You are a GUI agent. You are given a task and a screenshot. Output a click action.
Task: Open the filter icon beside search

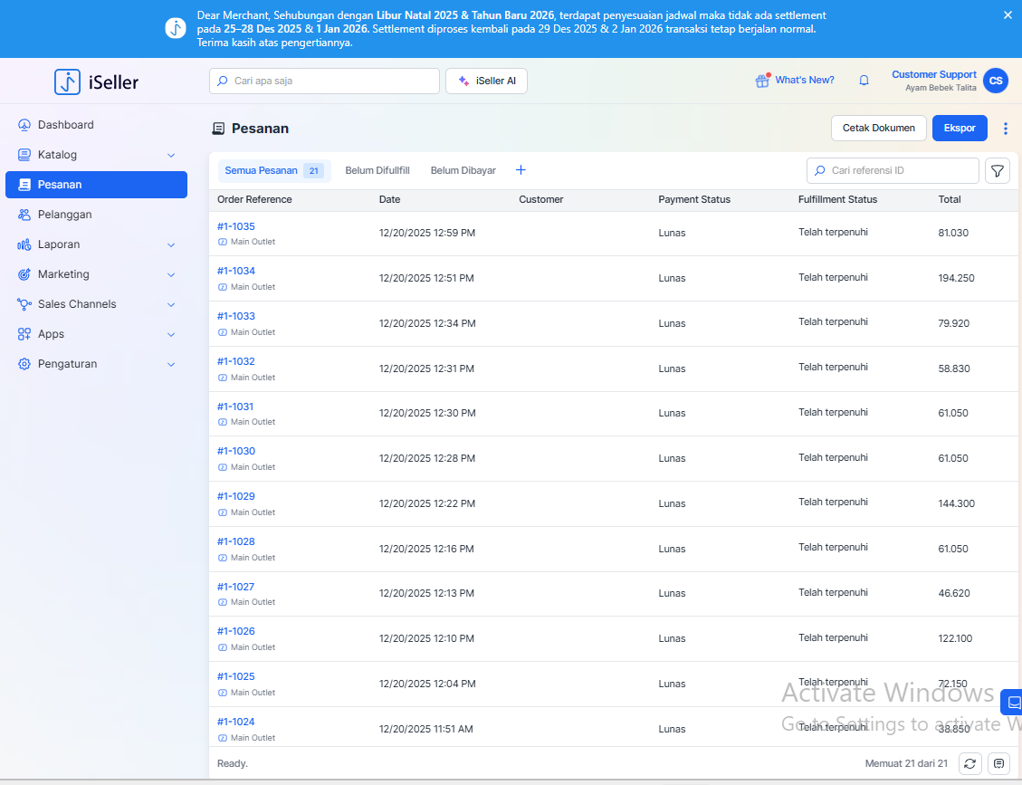997,171
